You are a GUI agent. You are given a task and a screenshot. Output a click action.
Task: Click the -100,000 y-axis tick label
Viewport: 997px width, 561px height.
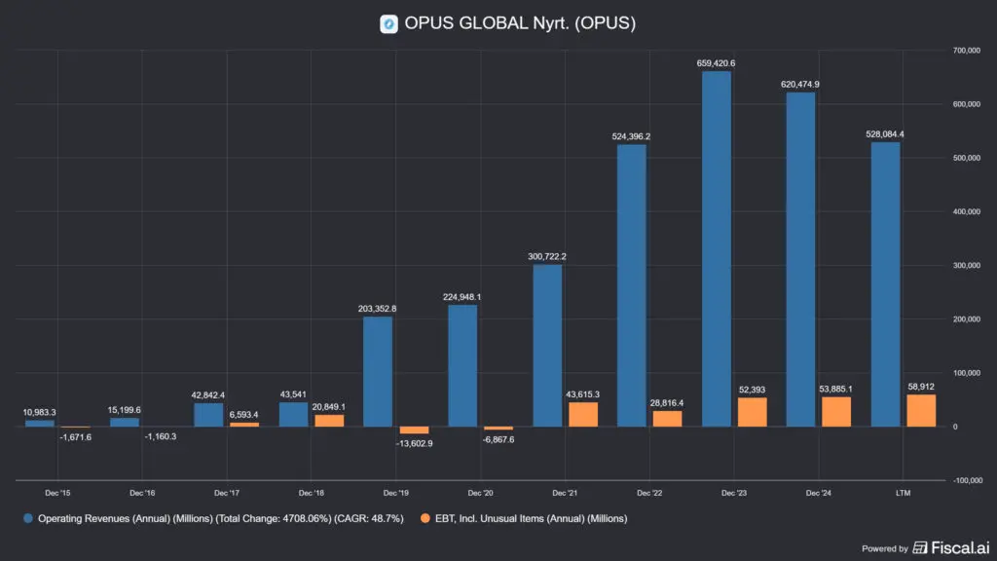click(x=967, y=480)
